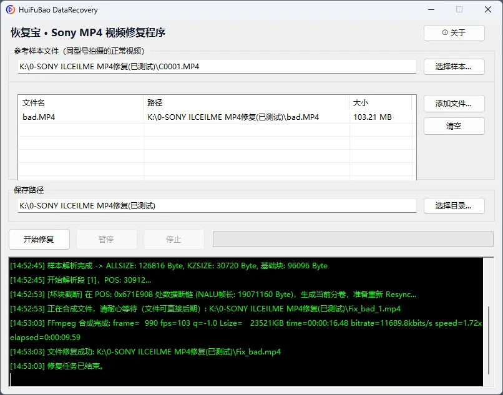The image size is (503, 395).
Task: Click the 103.21 MB size cell
Action: point(373,117)
